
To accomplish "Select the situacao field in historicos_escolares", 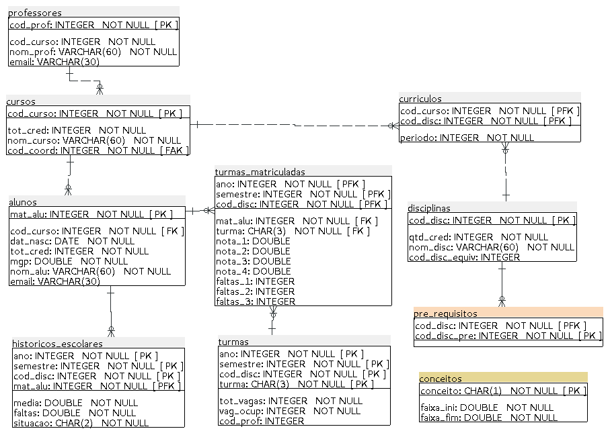I will (81, 423).
